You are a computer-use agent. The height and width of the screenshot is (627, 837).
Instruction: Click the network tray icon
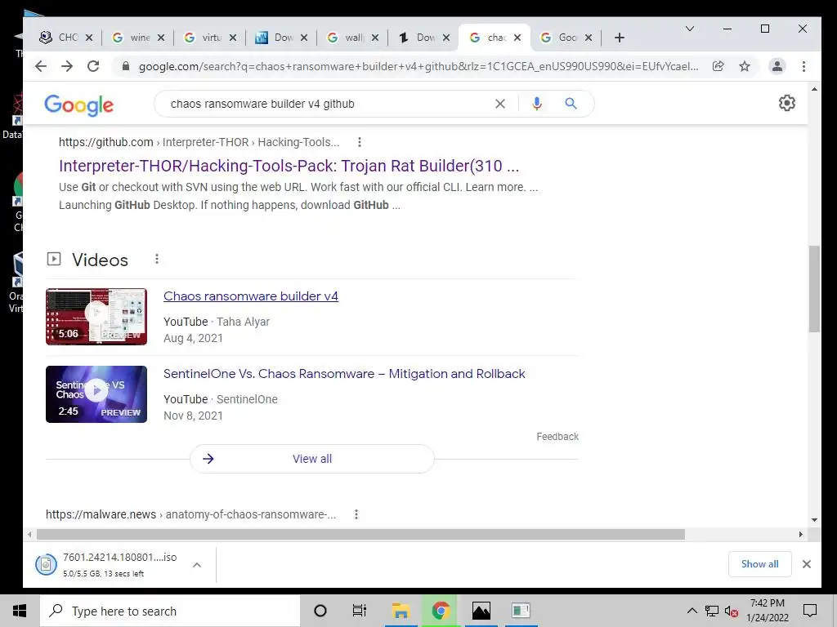coord(712,611)
